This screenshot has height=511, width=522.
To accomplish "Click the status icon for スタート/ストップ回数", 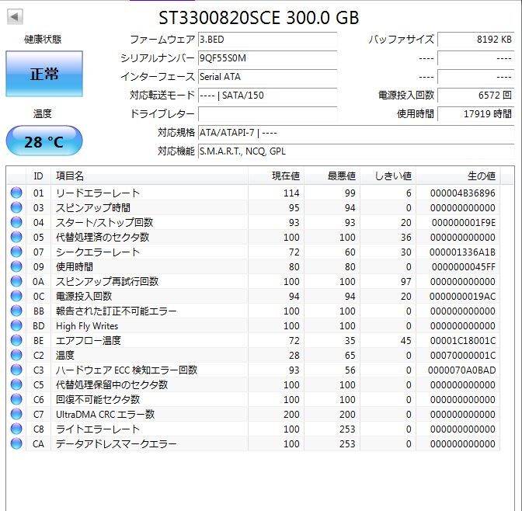I will point(16,222).
